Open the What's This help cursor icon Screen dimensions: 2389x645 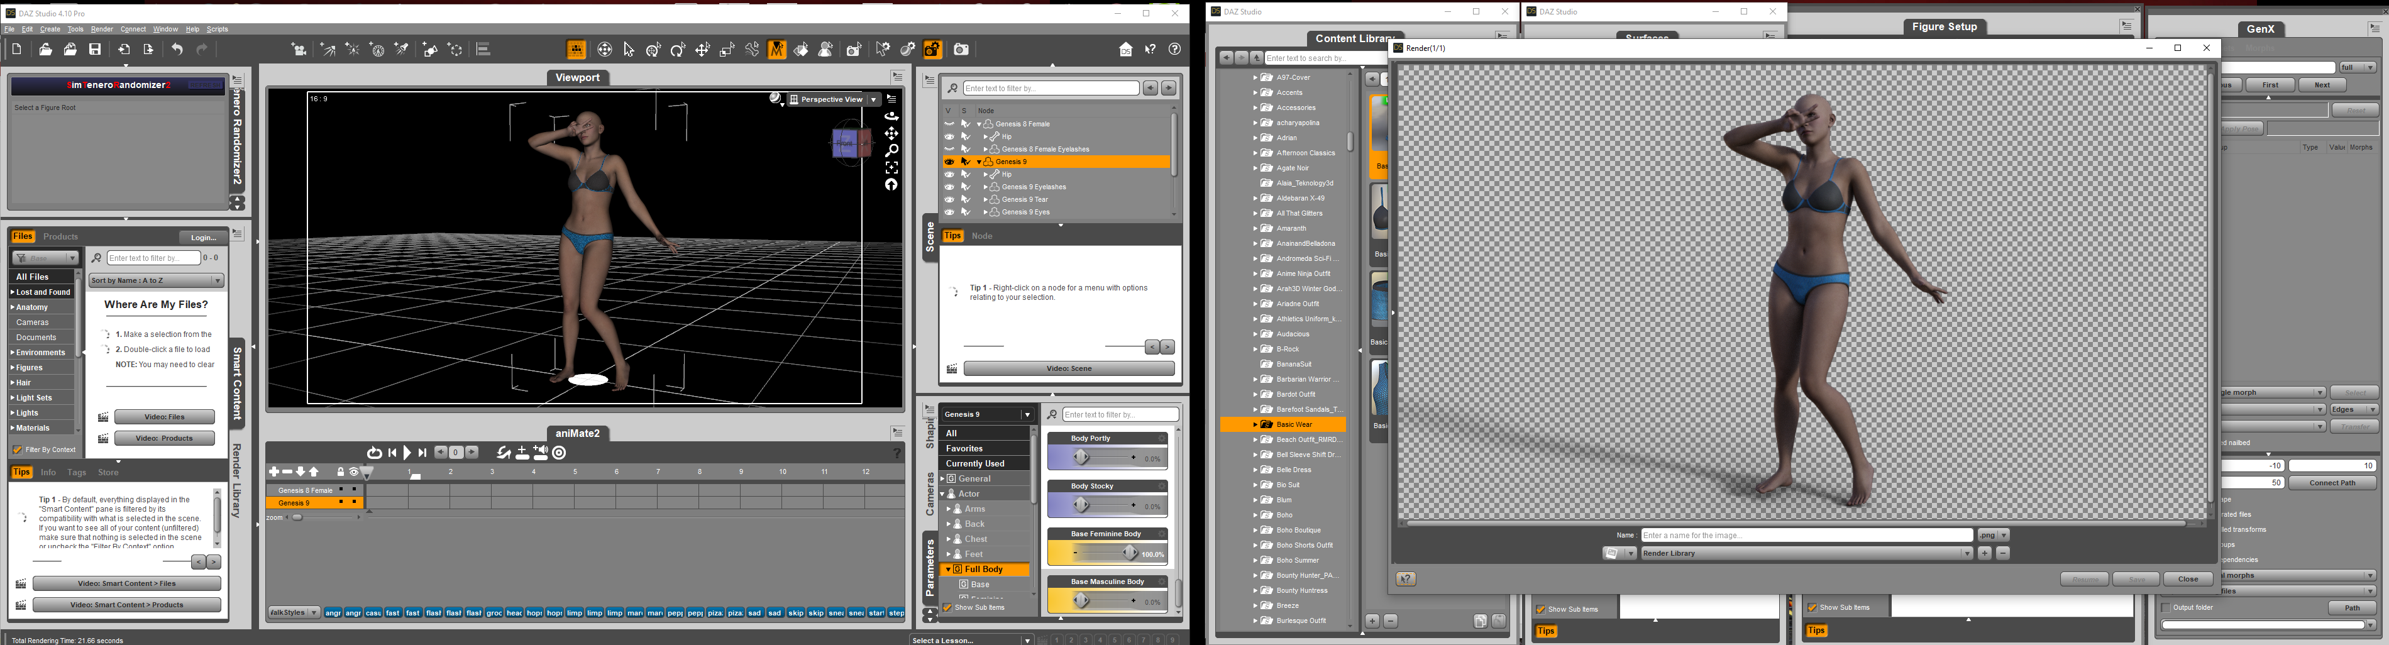click(1150, 50)
